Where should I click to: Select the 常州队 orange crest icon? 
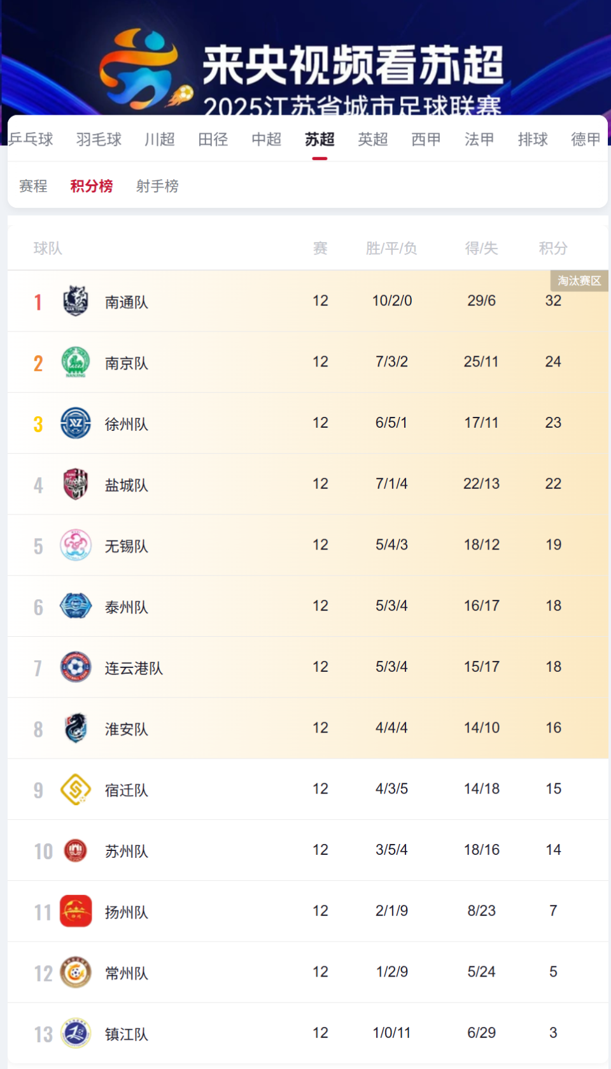(x=76, y=972)
